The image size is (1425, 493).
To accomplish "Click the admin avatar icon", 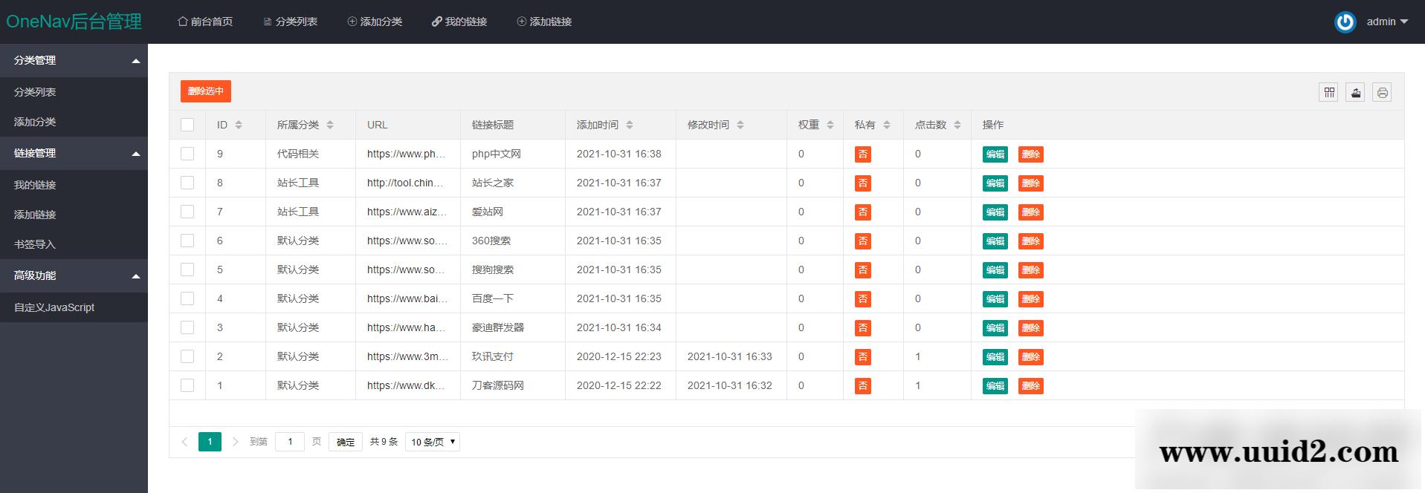I will click(x=1345, y=22).
